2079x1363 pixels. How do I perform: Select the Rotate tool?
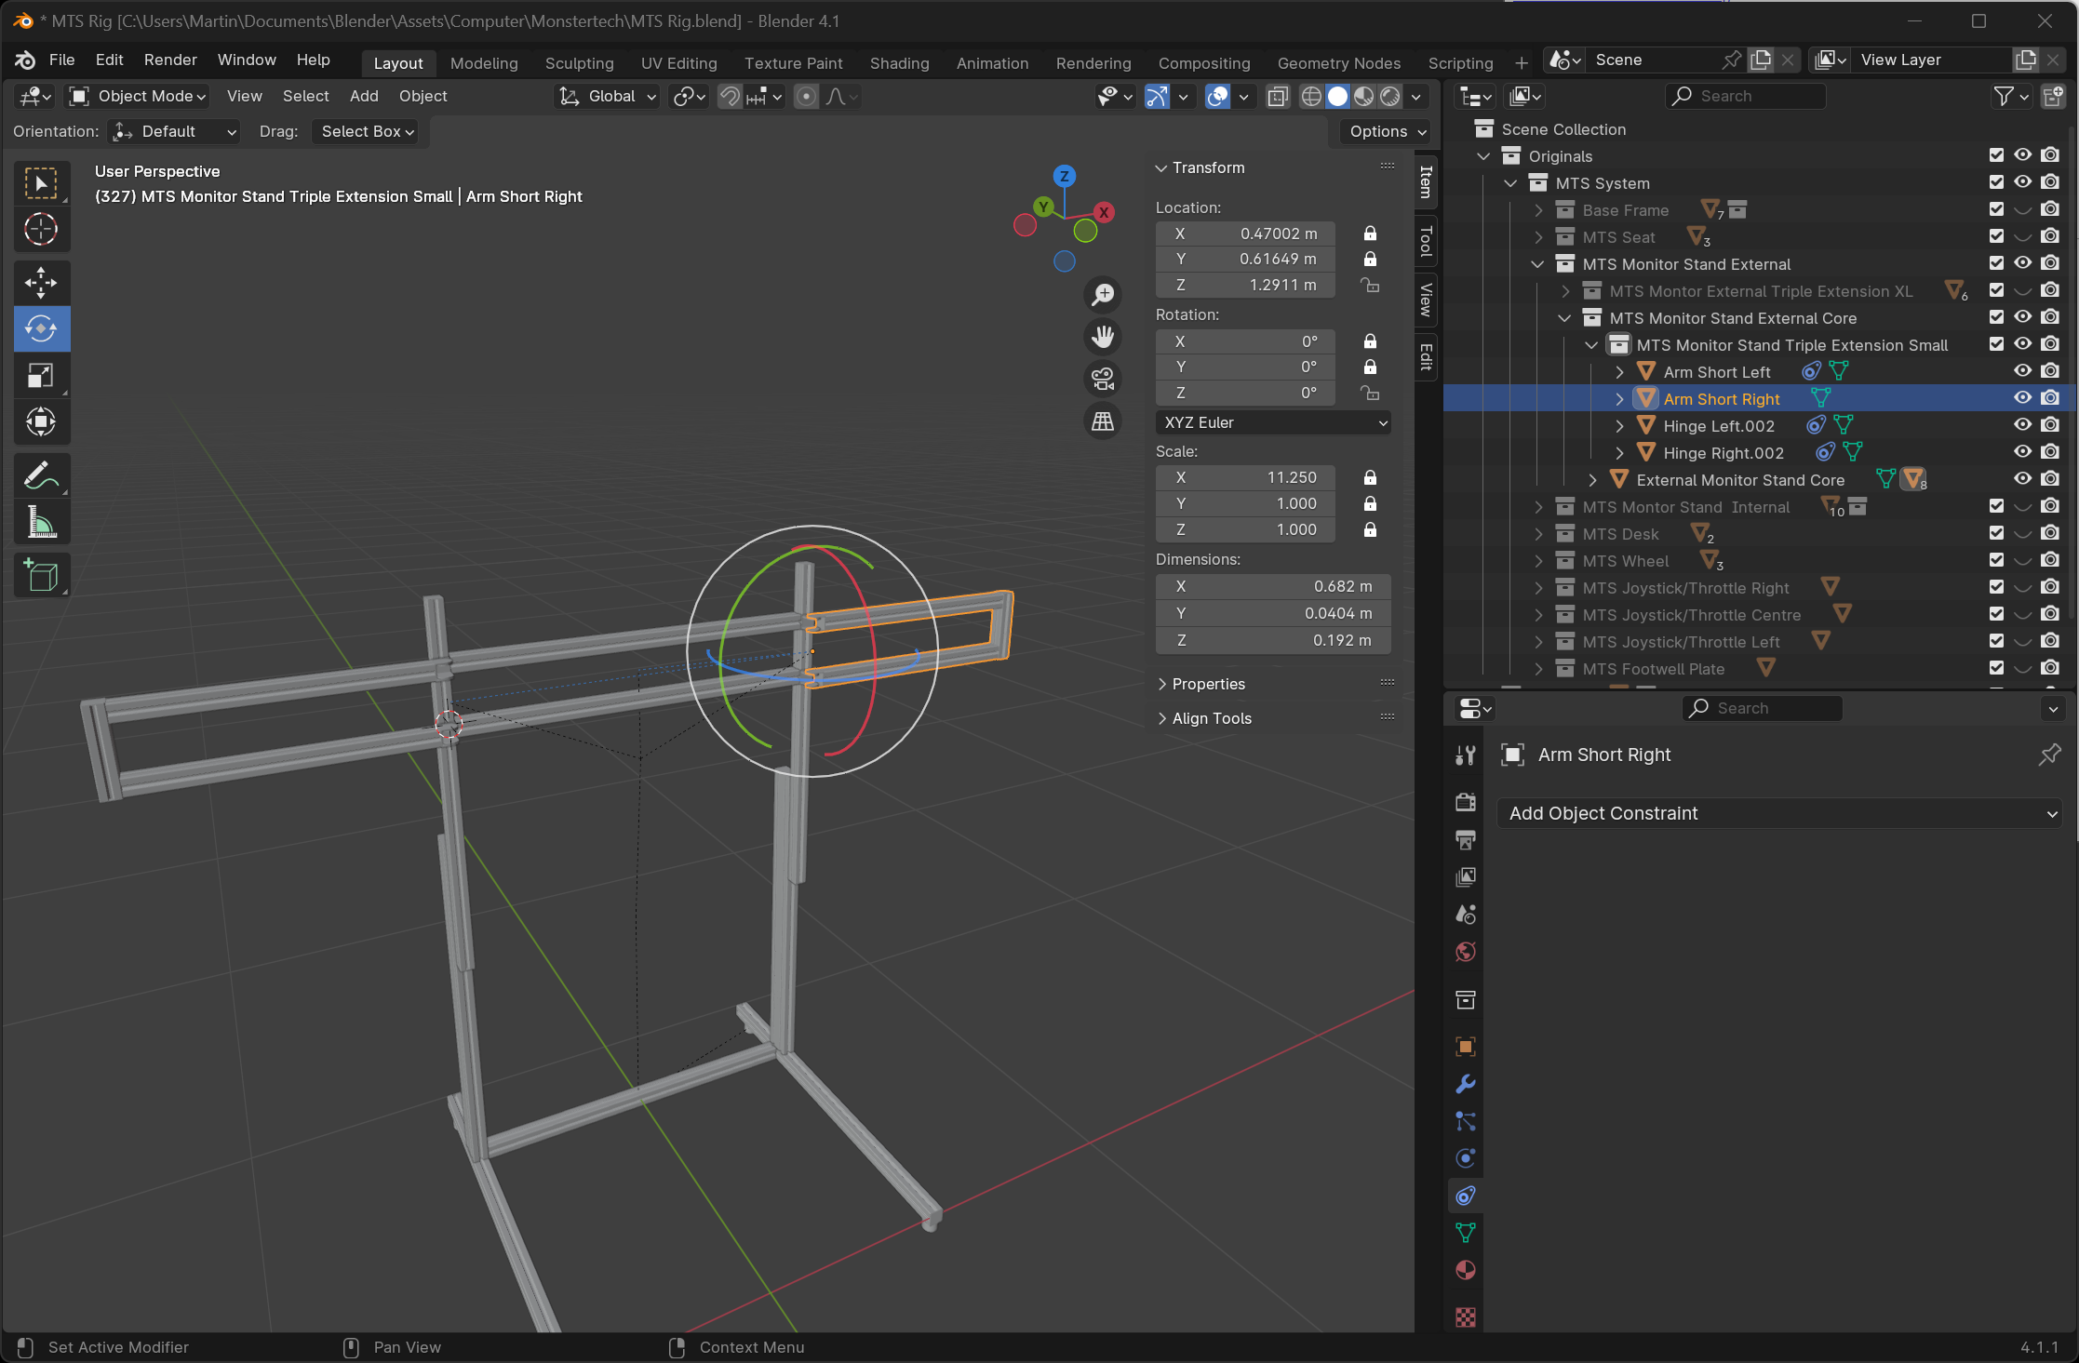(41, 328)
